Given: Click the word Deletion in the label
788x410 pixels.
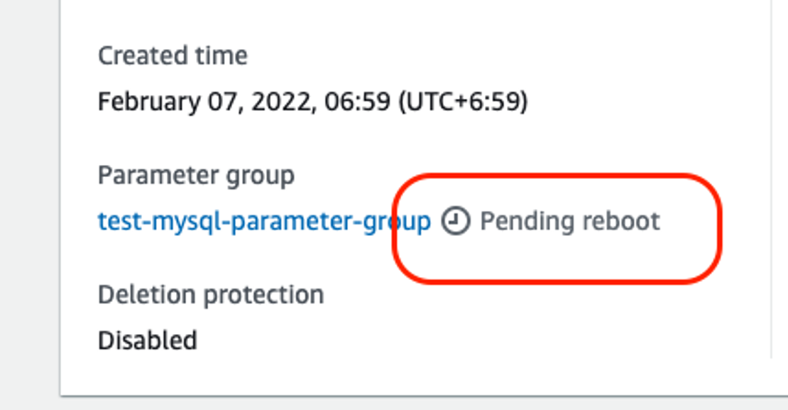Looking at the screenshot, I should [147, 294].
